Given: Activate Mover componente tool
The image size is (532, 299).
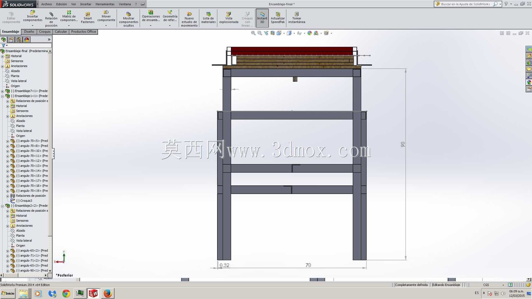Looking at the screenshot, I should [106, 16].
